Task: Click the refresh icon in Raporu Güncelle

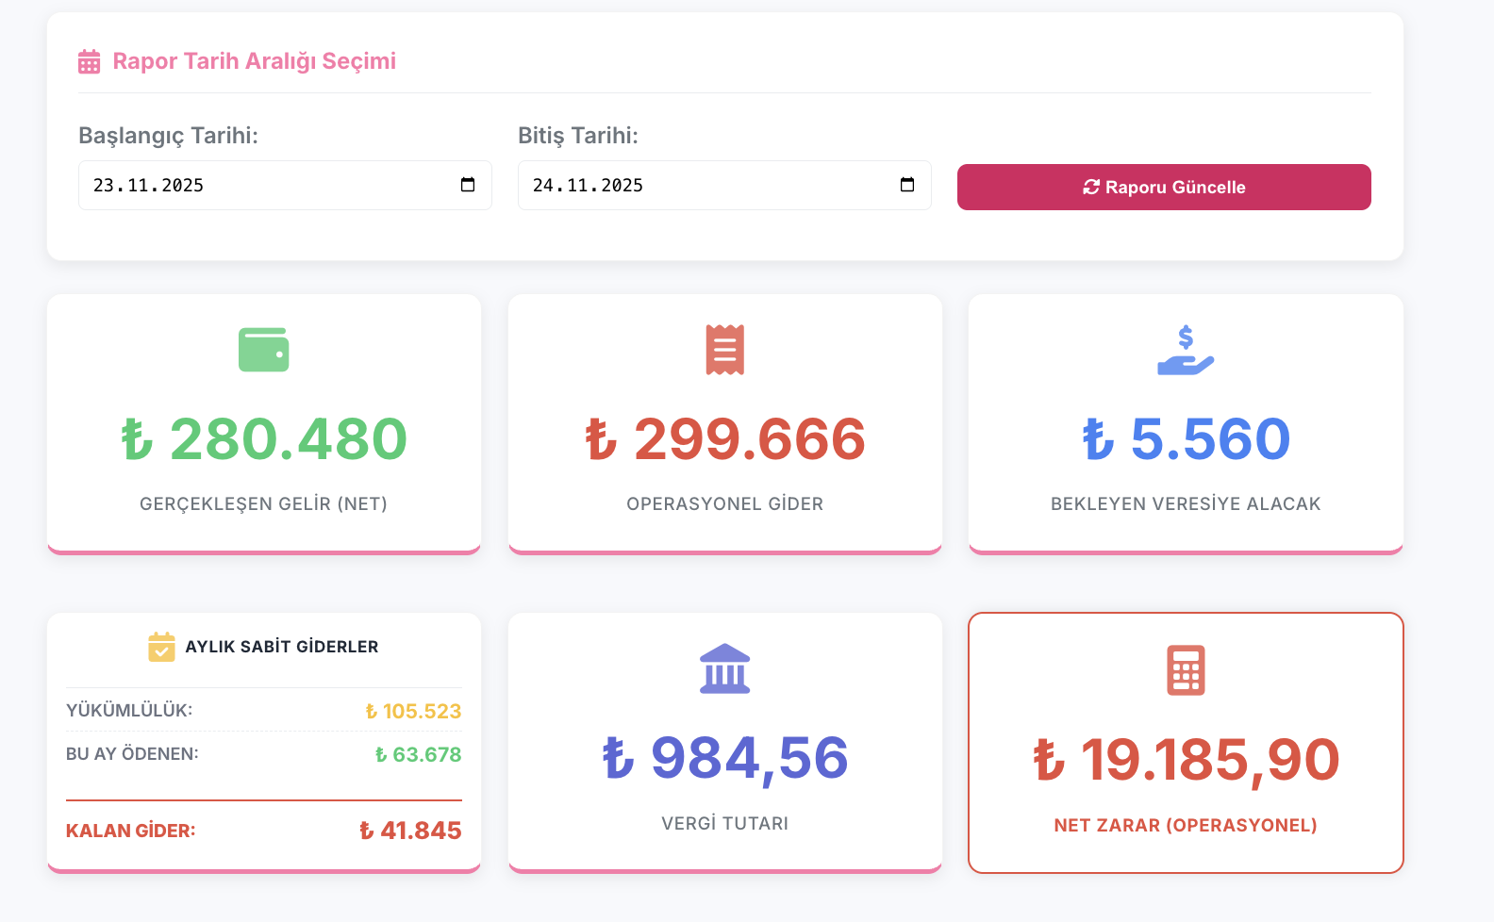Action: point(1091,187)
